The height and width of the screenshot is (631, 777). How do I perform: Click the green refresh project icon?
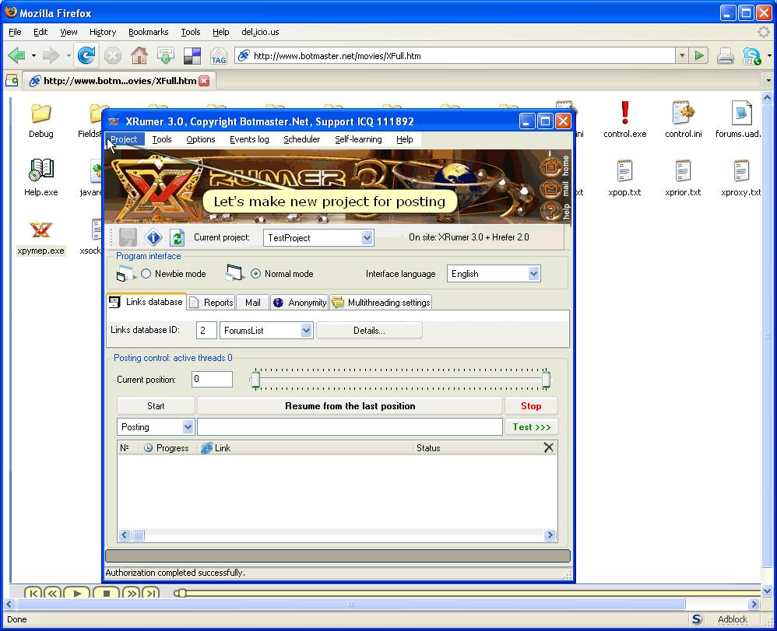(177, 238)
